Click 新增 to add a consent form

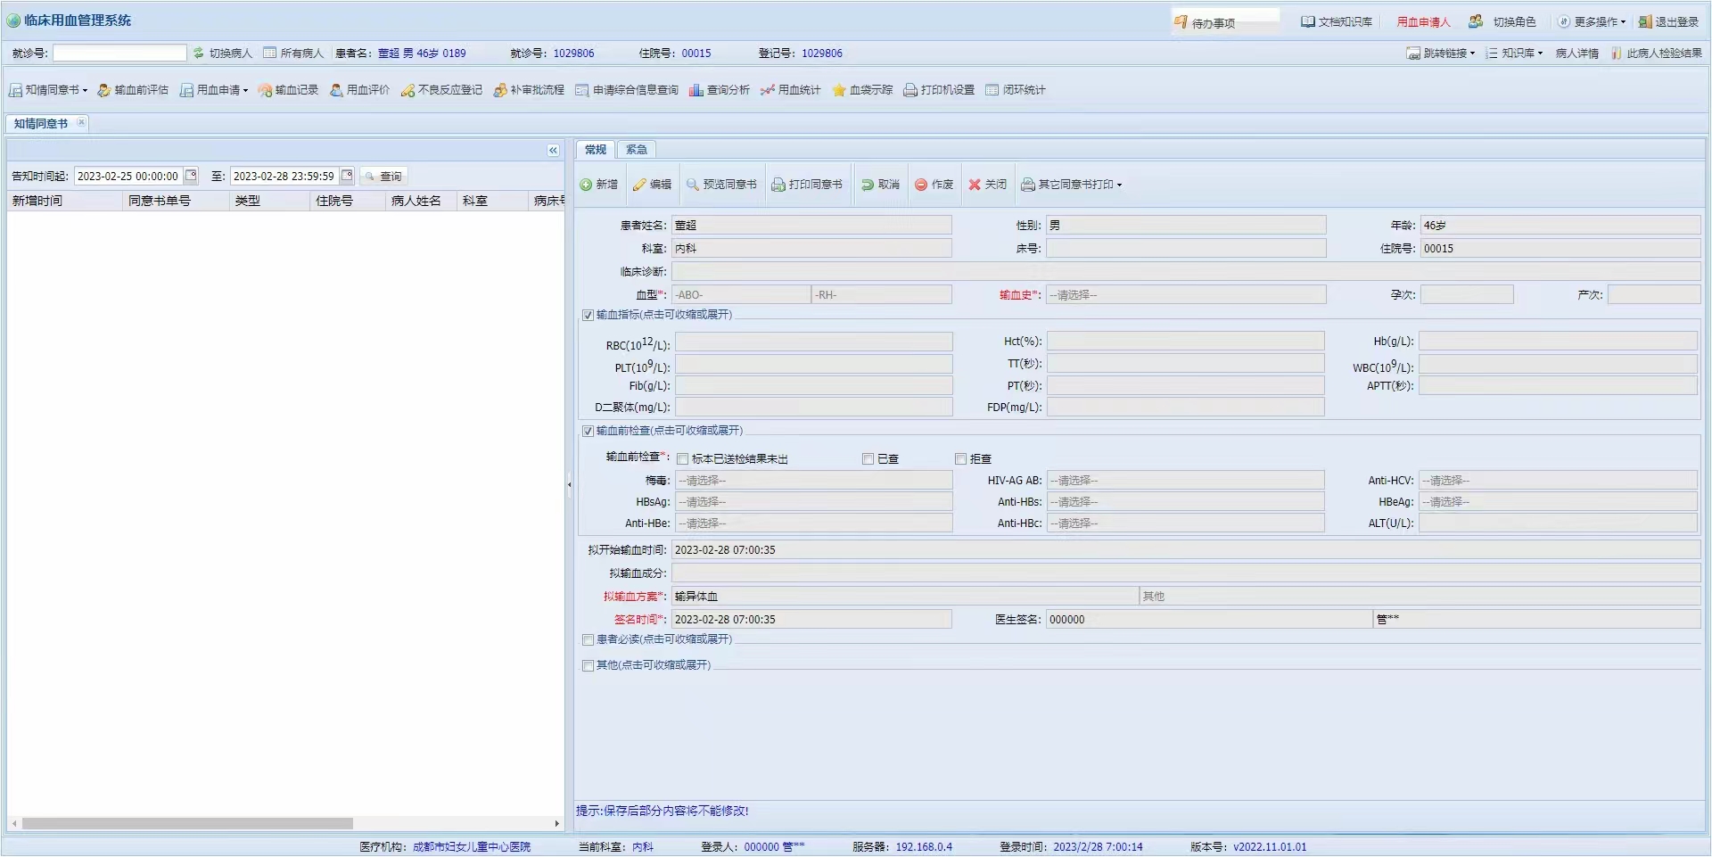coord(598,185)
